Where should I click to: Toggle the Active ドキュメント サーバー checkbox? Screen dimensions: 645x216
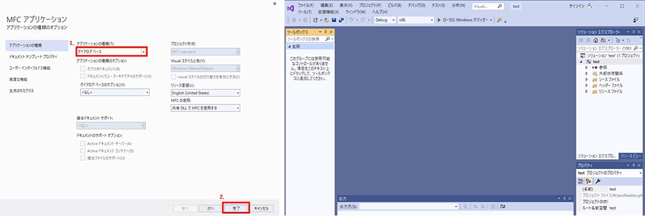coord(83,143)
